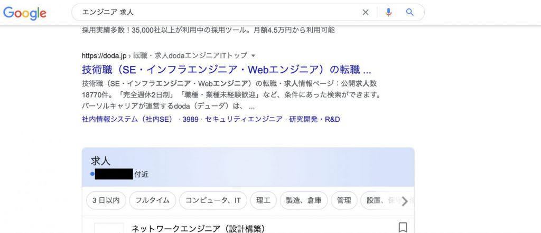Start voice search with the microphone icon
Screen dimensions: 541x233
pyautogui.click(x=388, y=13)
